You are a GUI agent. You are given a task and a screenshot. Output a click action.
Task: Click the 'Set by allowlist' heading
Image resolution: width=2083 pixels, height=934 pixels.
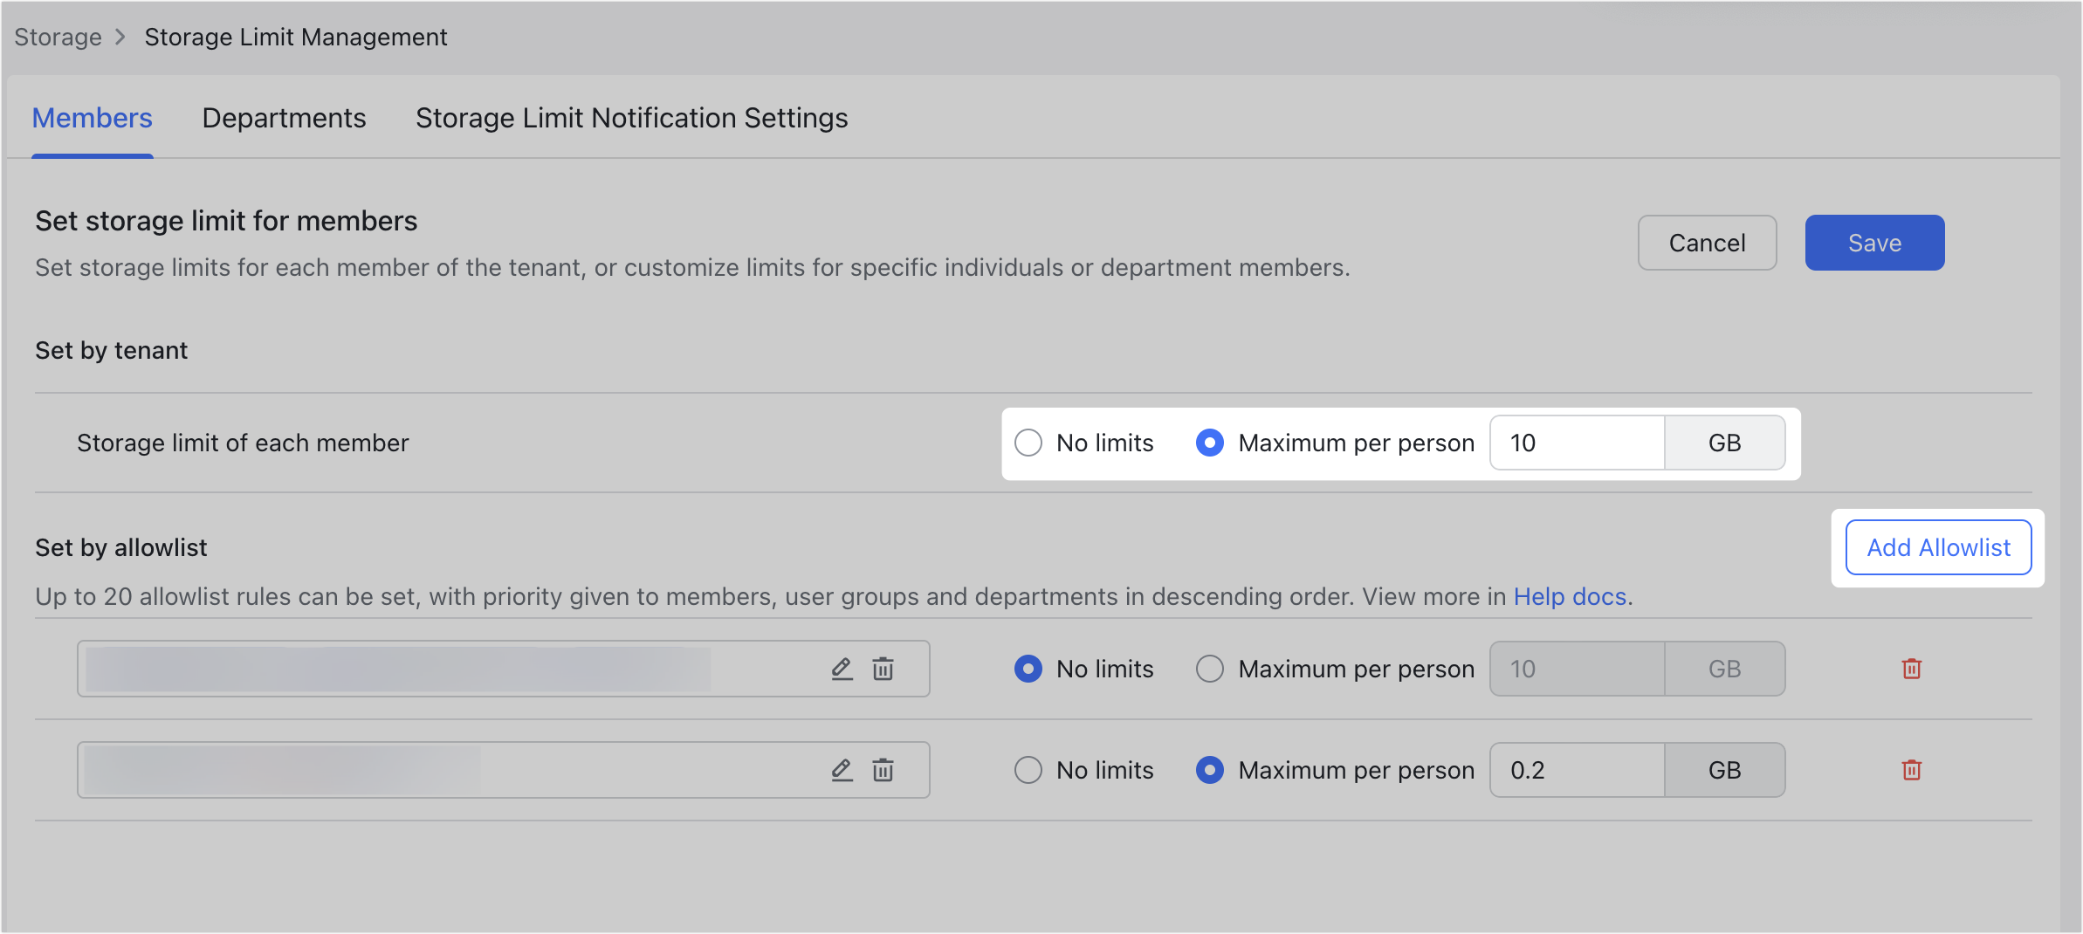(120, 547)
